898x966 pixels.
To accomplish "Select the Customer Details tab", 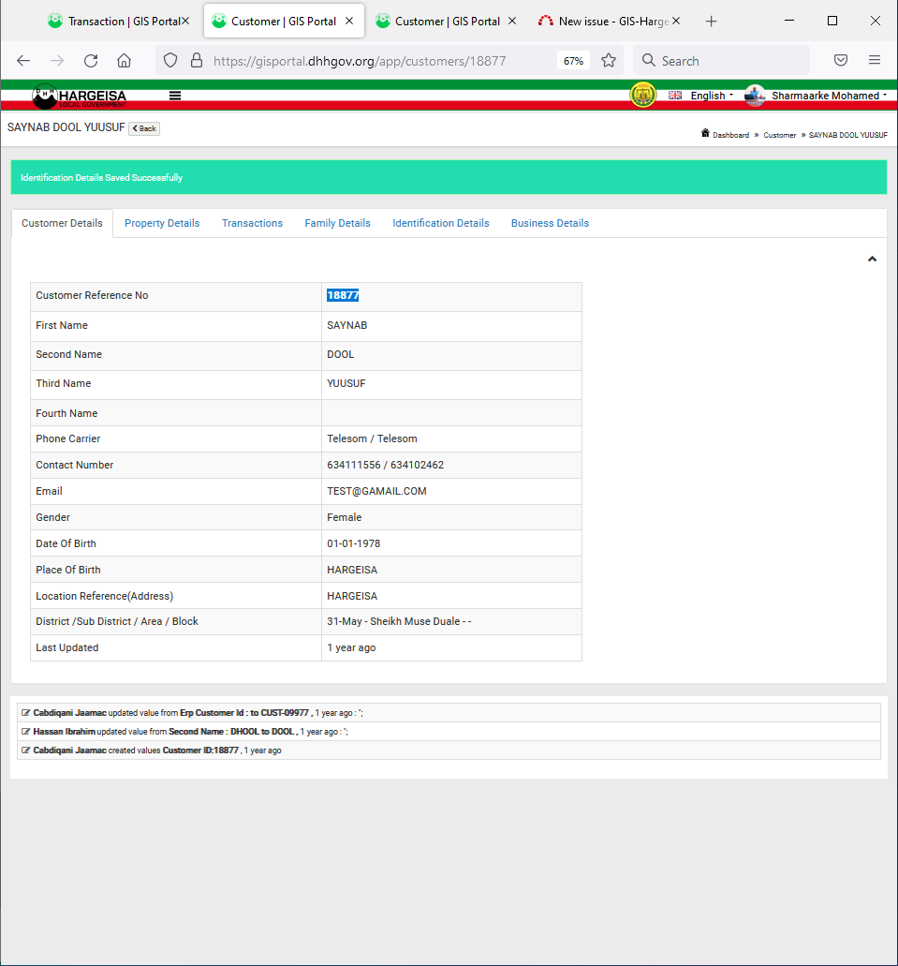I will click(x=62, y=223).
